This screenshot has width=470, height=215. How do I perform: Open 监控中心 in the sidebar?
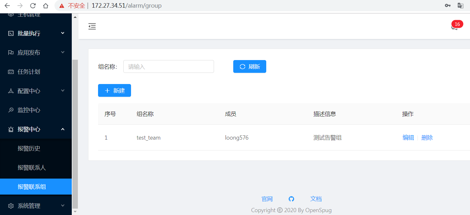point(36,110)
